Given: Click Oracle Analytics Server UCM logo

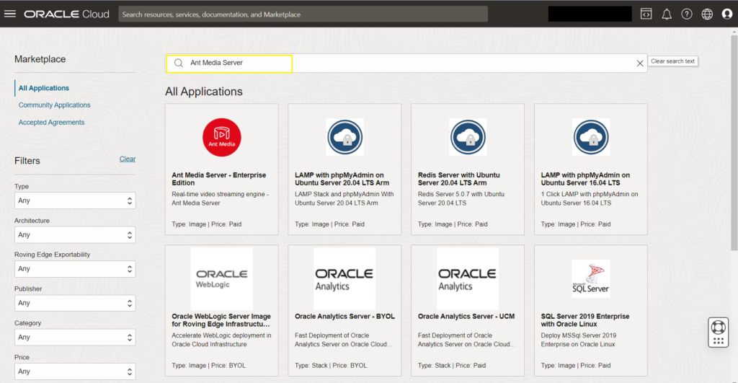Looking at the screenshot, I should point(468,278).
